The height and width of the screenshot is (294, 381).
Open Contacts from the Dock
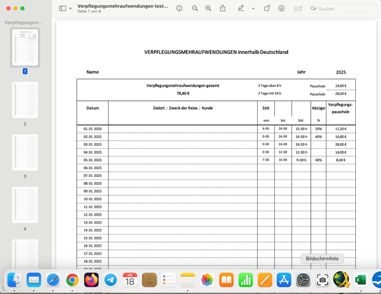[x=149, y=280]
